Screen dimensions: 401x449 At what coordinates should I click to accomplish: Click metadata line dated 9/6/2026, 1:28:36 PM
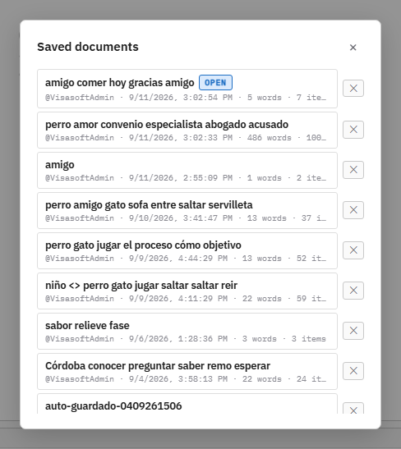point(186,339)
